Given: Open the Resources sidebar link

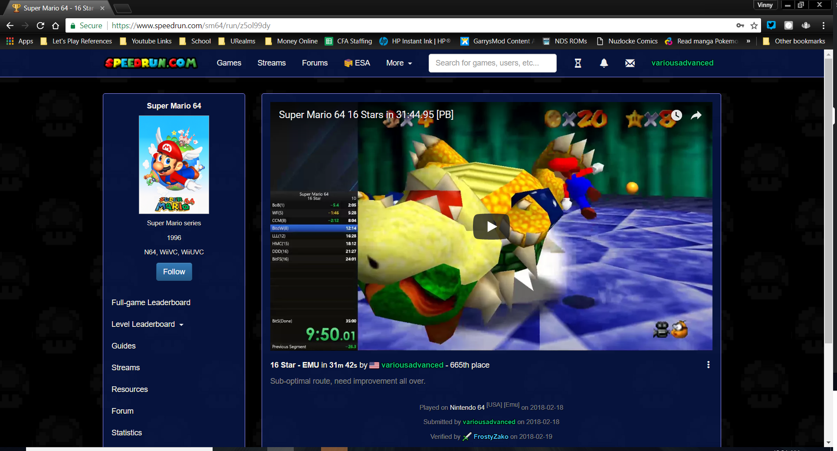Looking at the screenshot, I should (130, 389).
